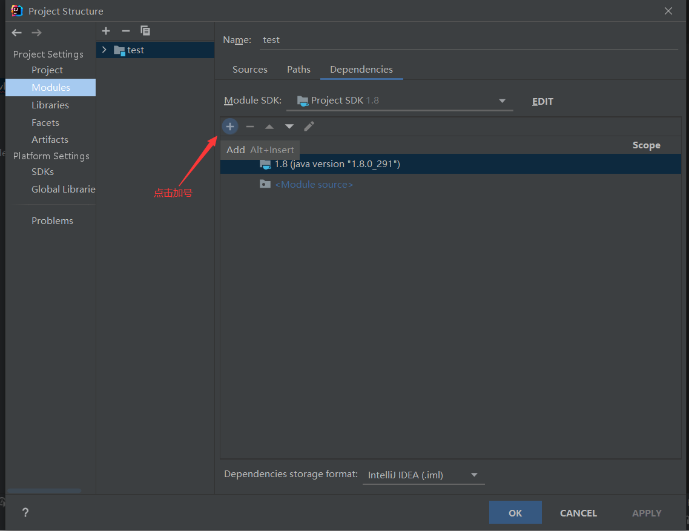
Task: Move dependency down with arrow icon
Action: click(289, 127)
